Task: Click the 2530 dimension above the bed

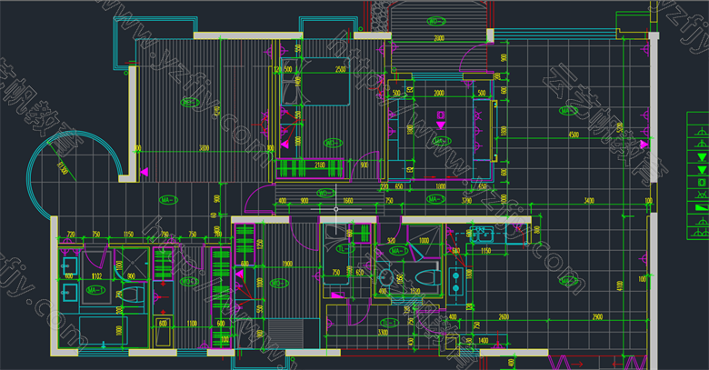Action: pyautogui.click(x=340, y=69)
